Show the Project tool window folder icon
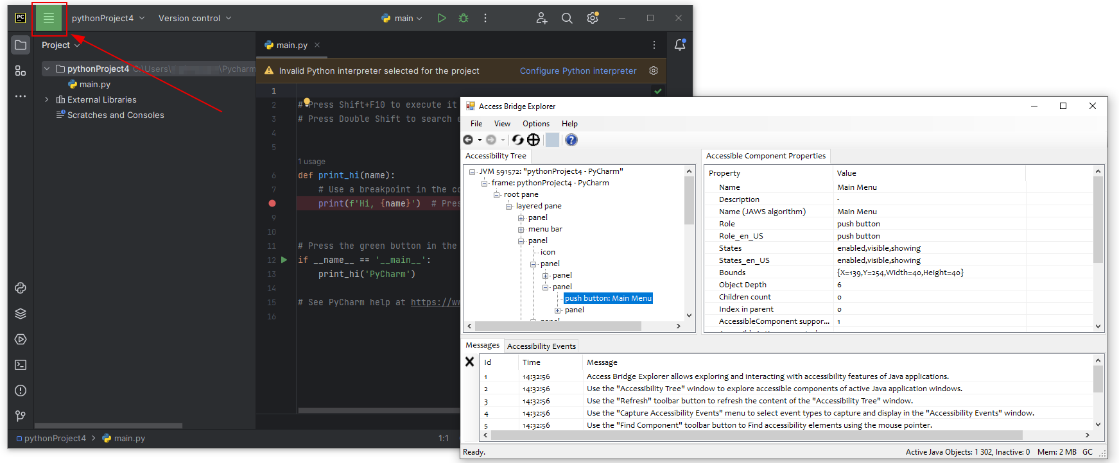 click(x=21, y=45)
